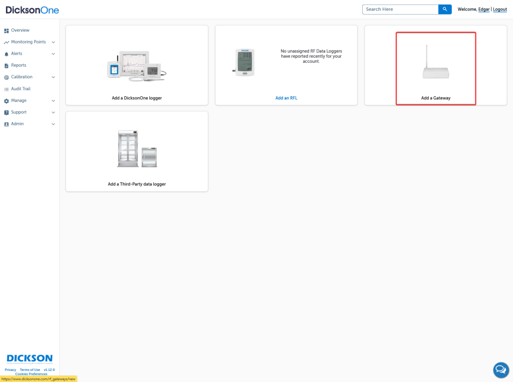Click the magnifying glass search button
Viewport: 513px width, 382px height.
[445, 9]
